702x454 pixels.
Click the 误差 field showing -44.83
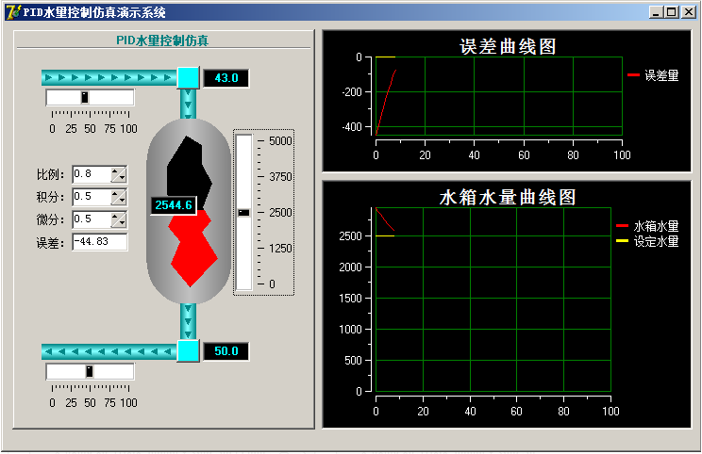coord(100,242)
